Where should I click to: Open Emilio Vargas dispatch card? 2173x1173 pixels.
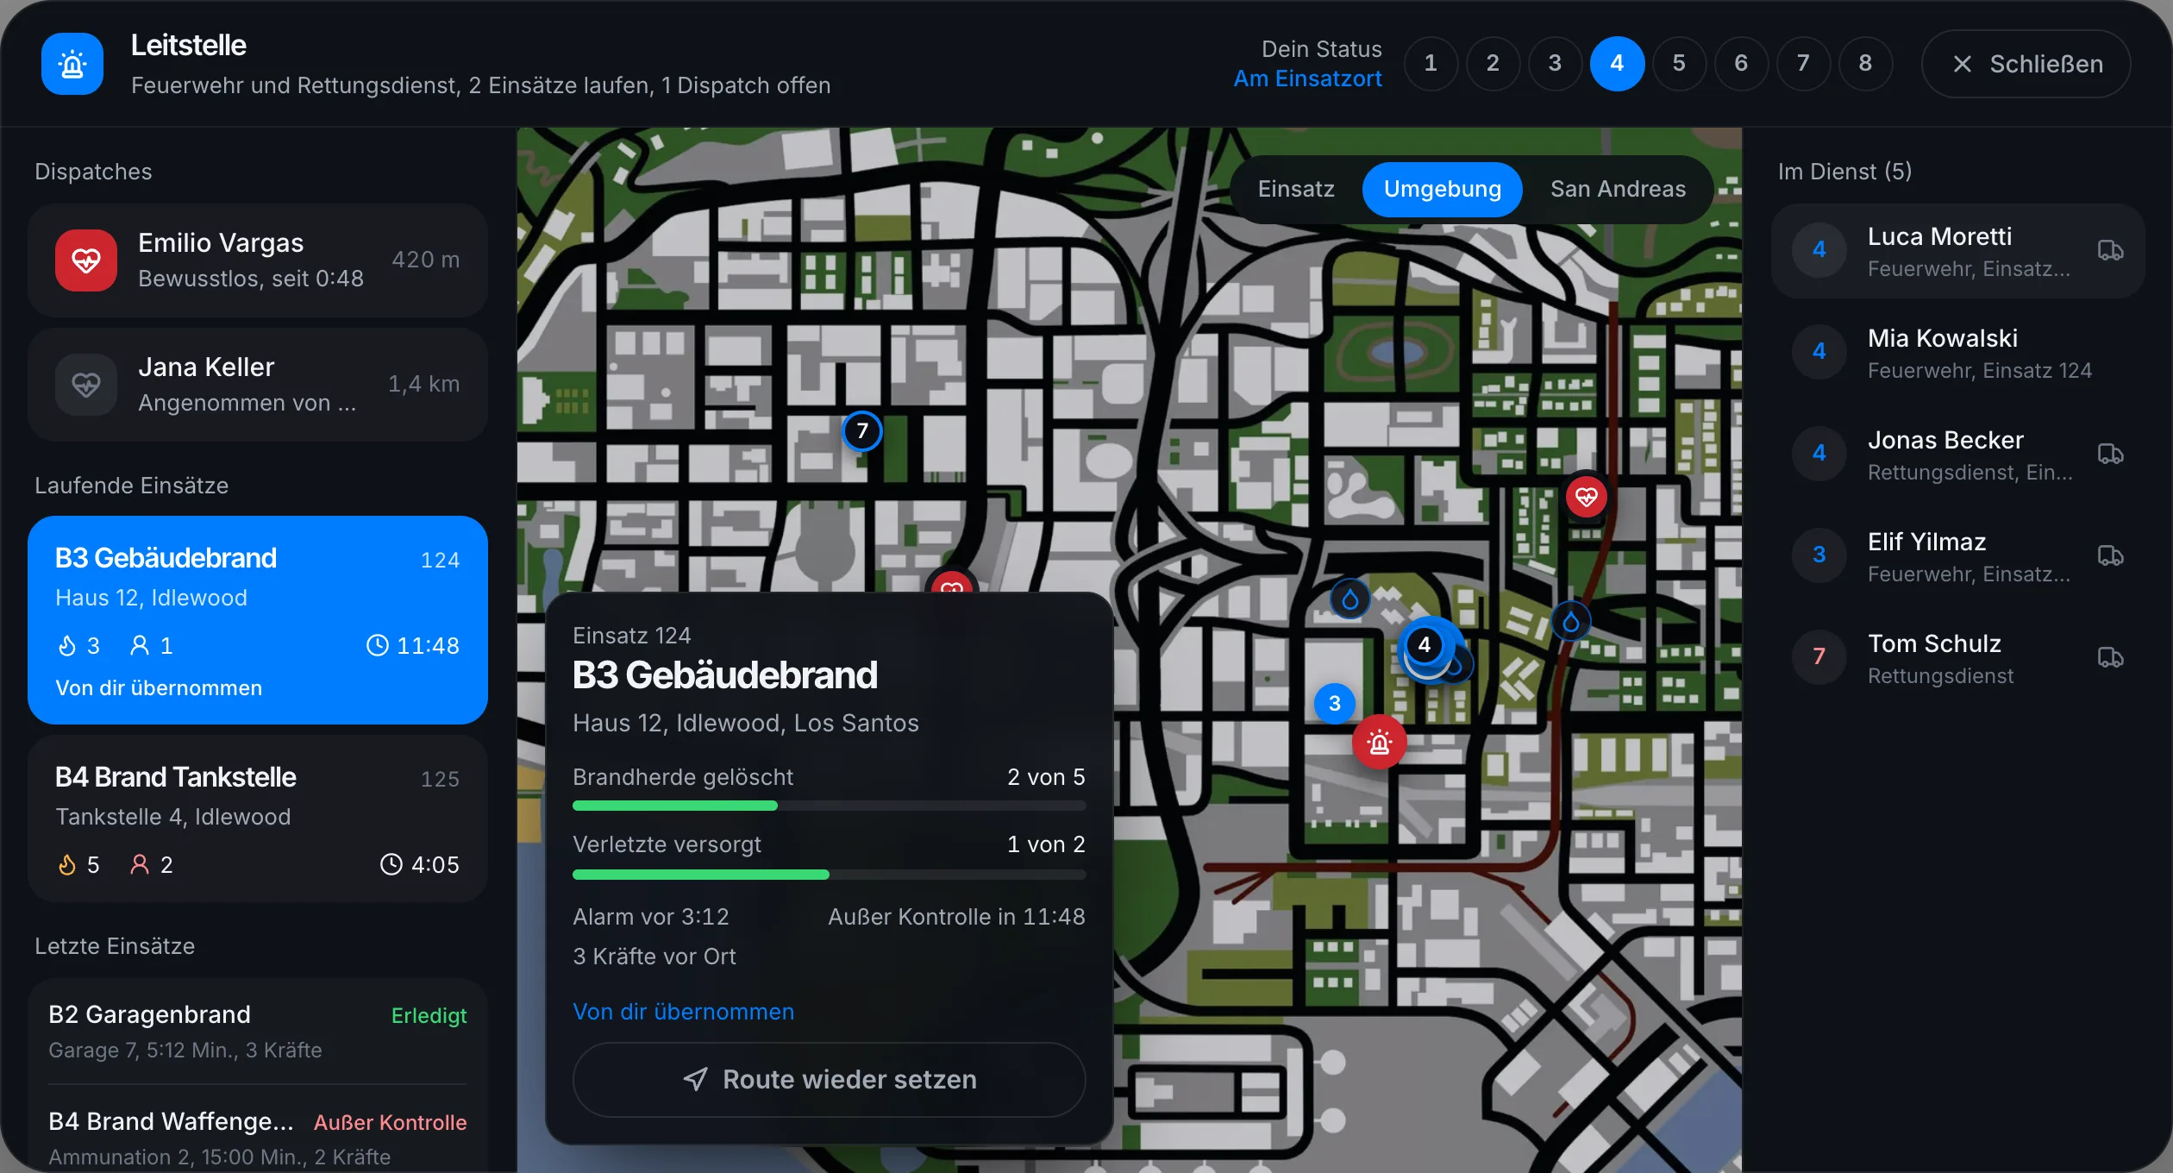coord(258,260)
